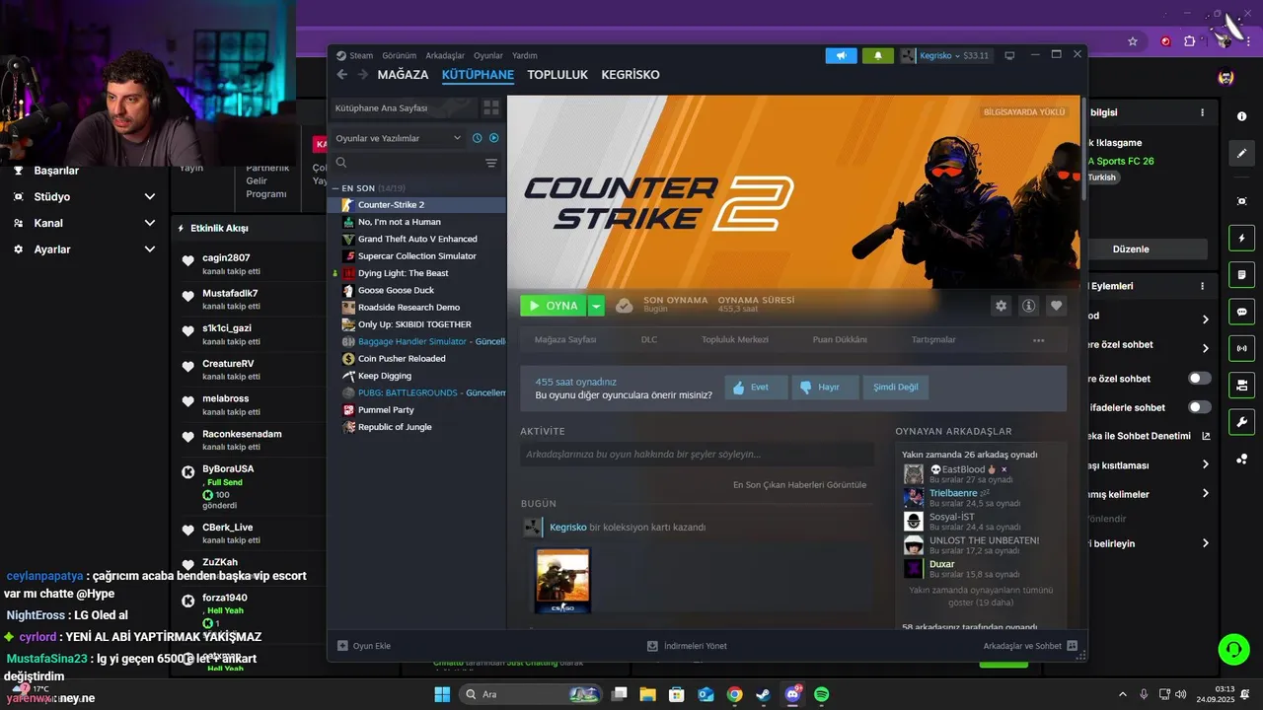1263x710 pixels.
Task: Toggle the 'ifadelerle sohbet' switch
Action: (1200, 406)
